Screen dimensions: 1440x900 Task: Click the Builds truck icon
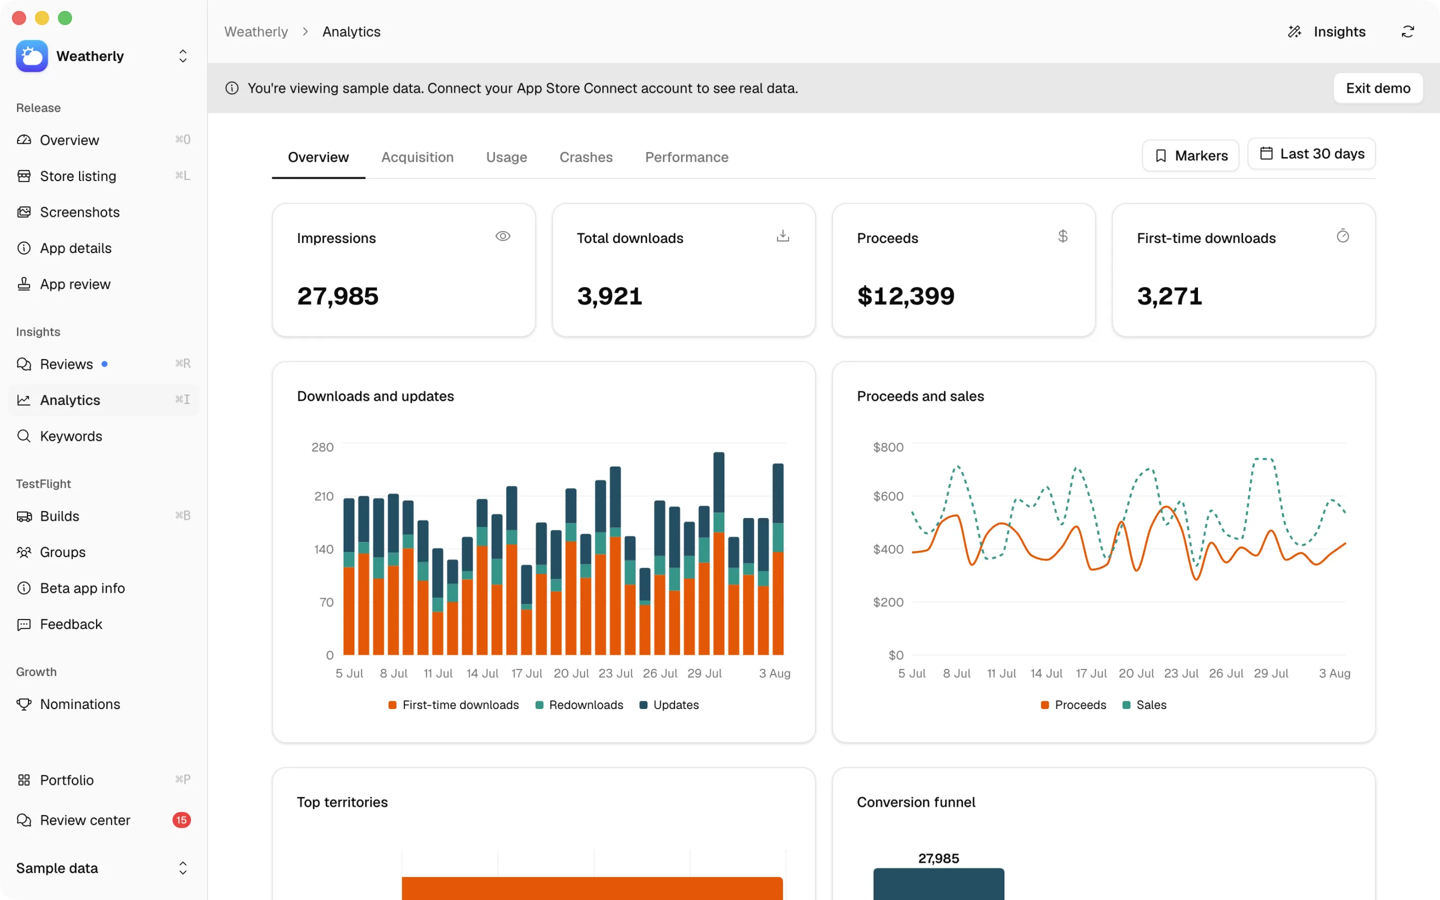click(24, 516)
